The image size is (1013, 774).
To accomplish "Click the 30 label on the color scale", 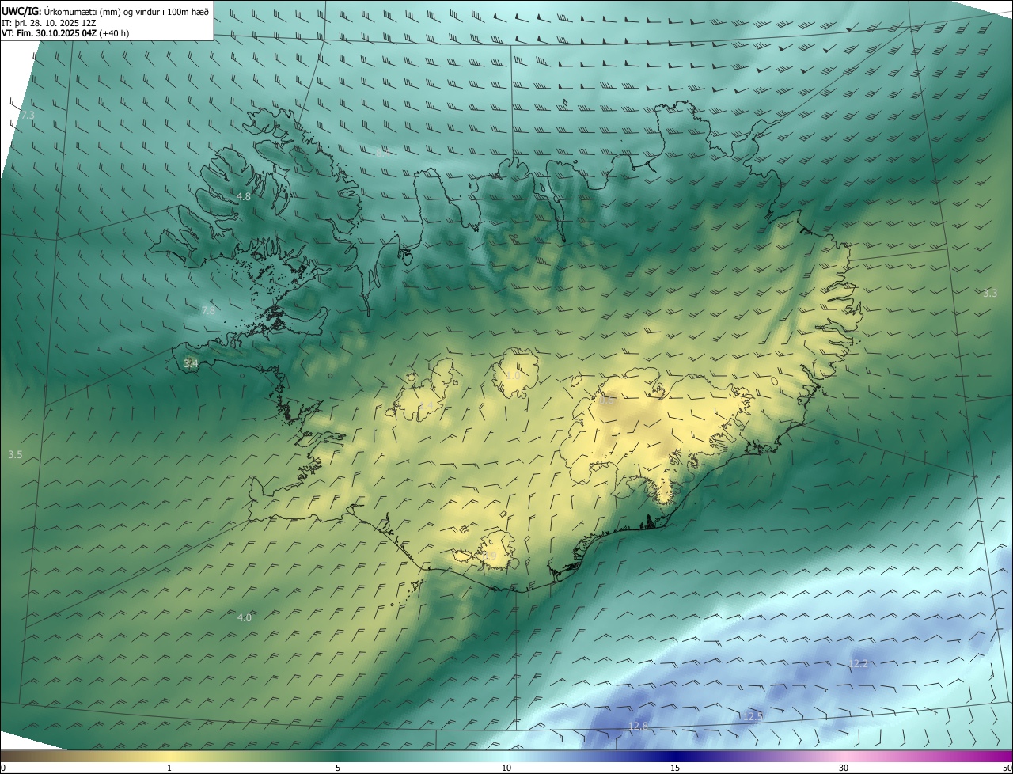I will point(844,768).
